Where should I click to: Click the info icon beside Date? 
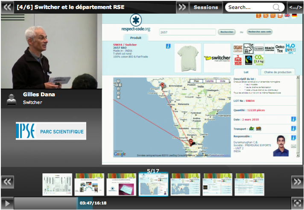tap(293, 119)
